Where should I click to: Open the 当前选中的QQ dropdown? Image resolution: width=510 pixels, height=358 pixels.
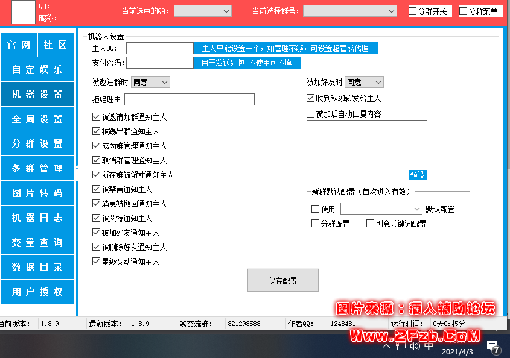pos(202,11)
